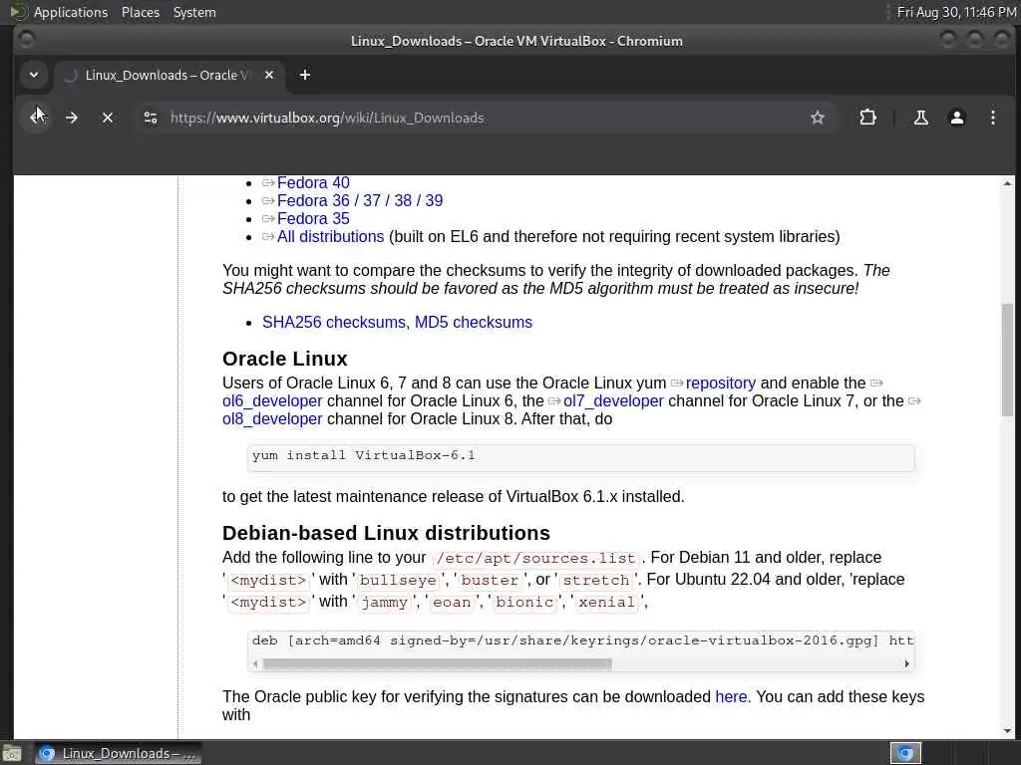Open the profile avatar icon
The height and width of the screenshot is (765, 1021).
956,118
